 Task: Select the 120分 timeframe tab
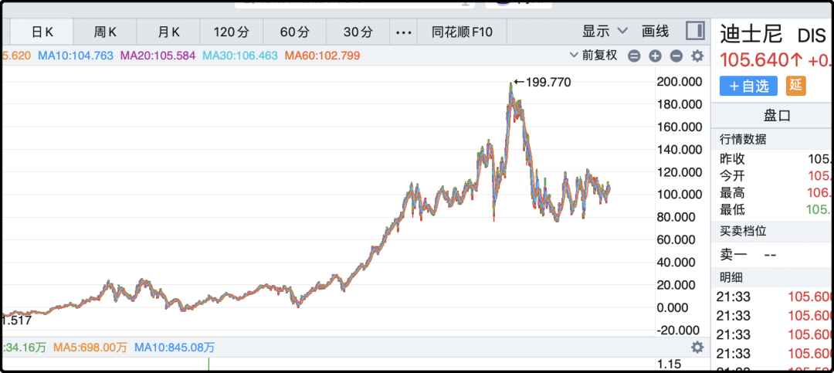pos(232,32)
